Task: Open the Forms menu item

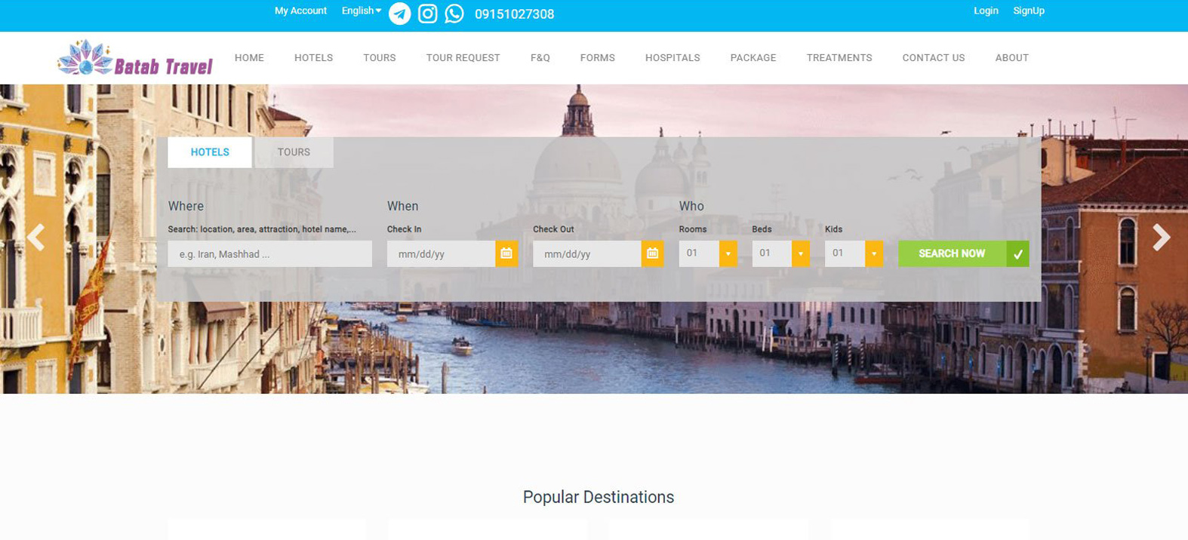Action: 598,58
